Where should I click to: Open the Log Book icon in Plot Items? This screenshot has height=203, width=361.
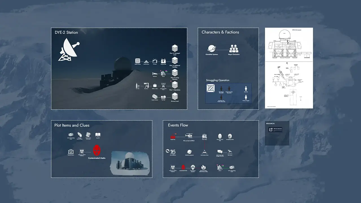[98, 134]
